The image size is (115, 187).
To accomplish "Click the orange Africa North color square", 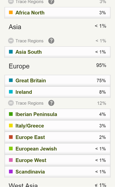I will (11, 12).
